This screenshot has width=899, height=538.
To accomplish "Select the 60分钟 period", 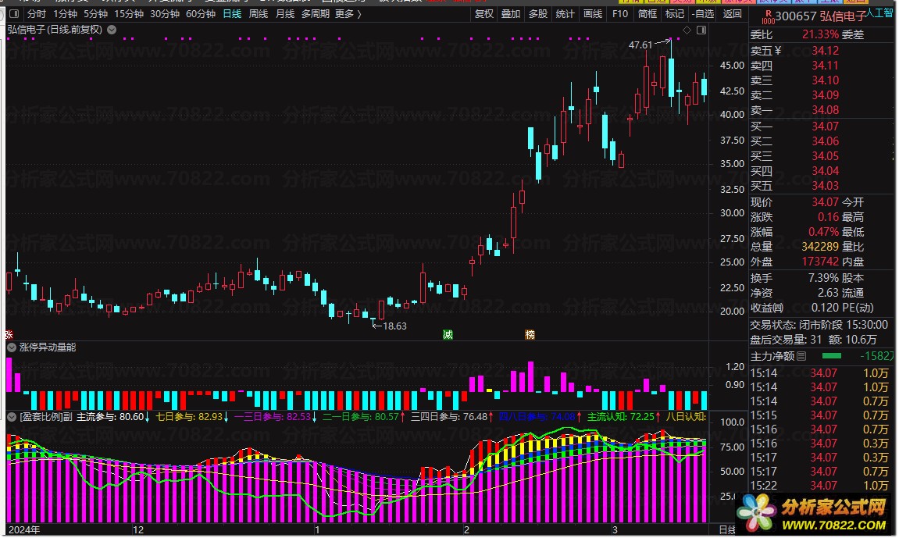I will [x=201, y=14].
